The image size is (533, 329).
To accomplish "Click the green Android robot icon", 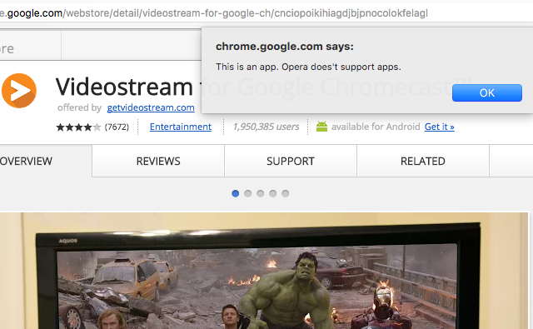I will pyautogui.click(x=321, y=127).
